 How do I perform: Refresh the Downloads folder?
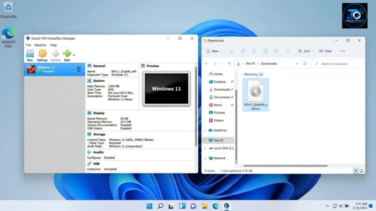tap(305, 64)
